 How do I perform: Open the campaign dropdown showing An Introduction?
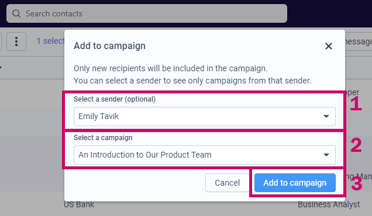click(205, 155)
